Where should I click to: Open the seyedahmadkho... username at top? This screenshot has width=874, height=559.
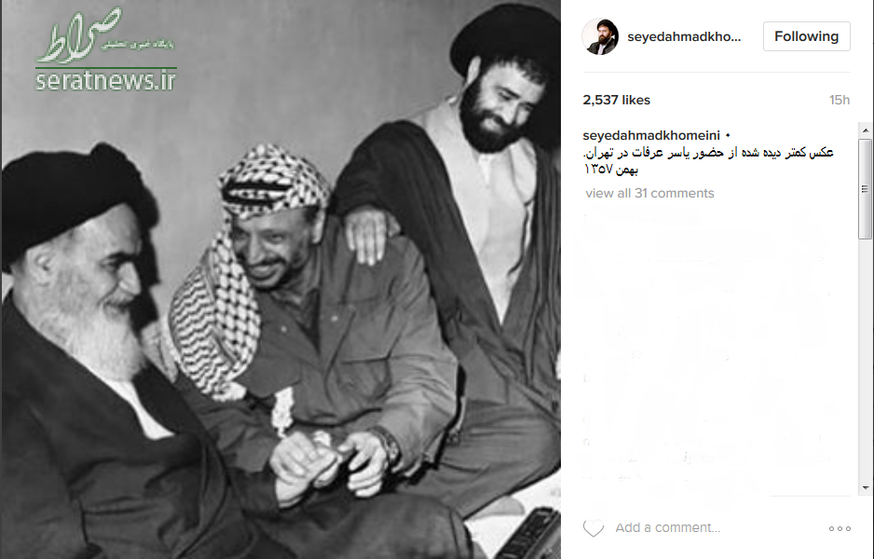(x=684, y=36)
